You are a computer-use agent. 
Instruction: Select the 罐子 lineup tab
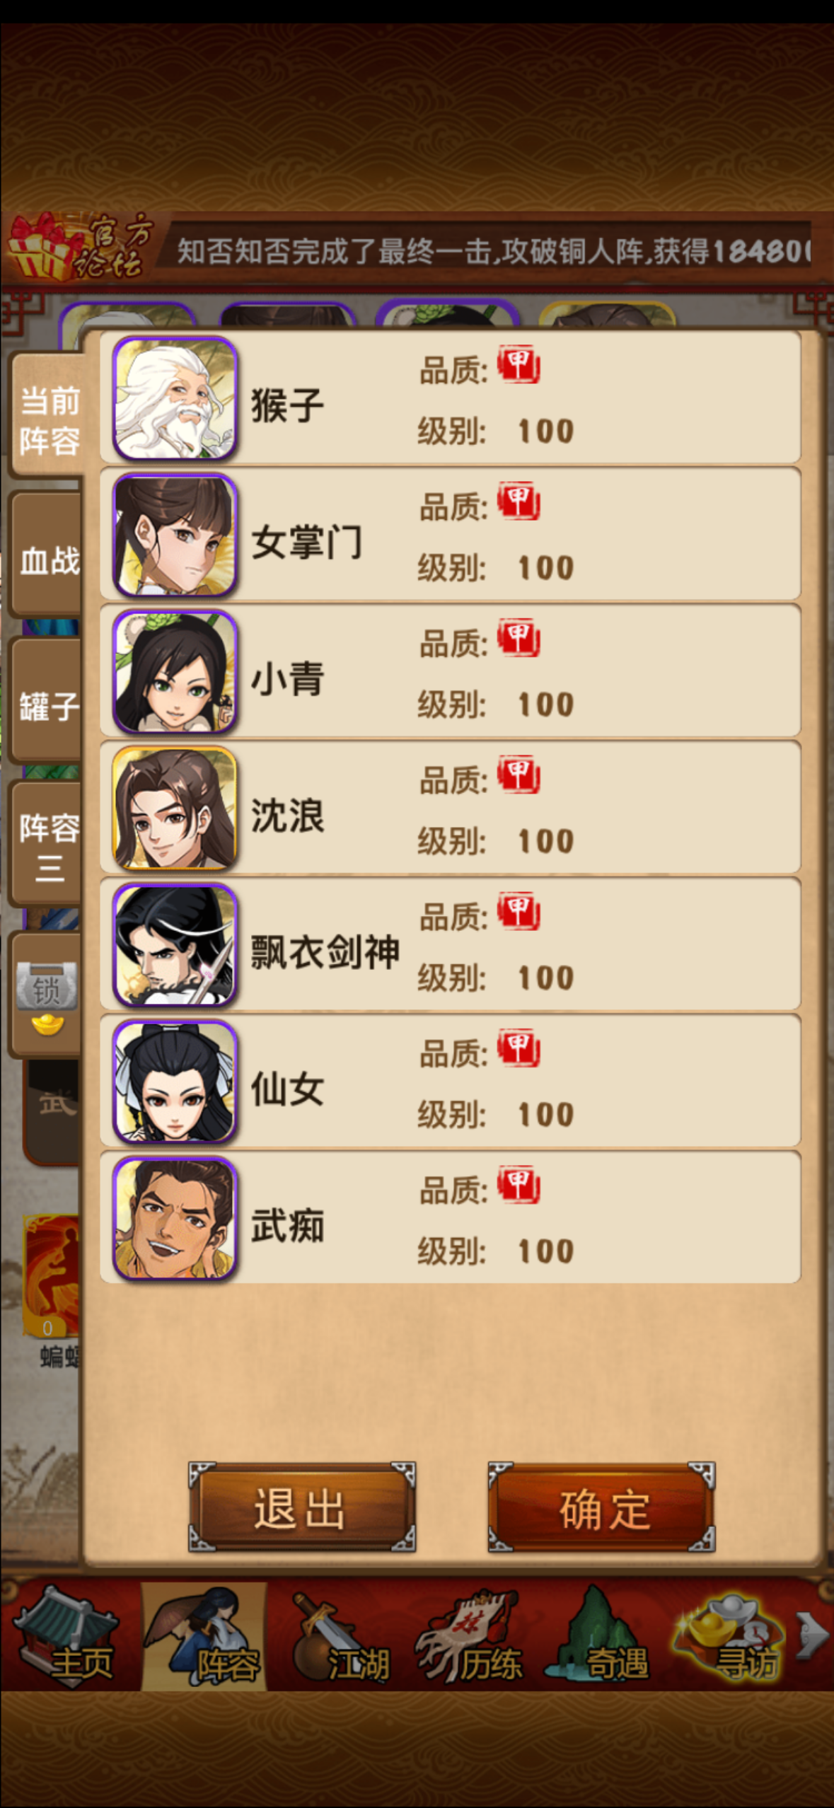click(x=48, y=702)
